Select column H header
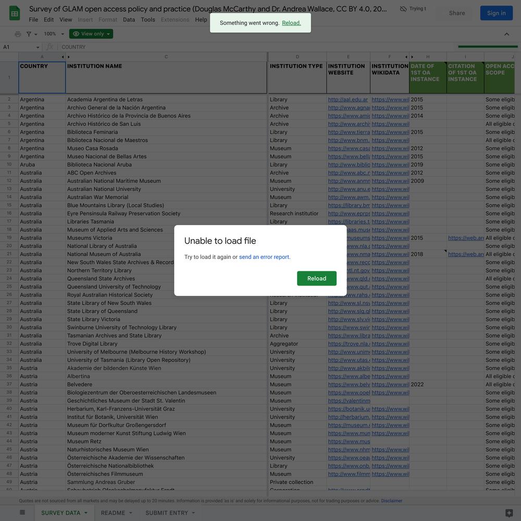This screenshot has height=521, width=521. [x=428, y=57]
